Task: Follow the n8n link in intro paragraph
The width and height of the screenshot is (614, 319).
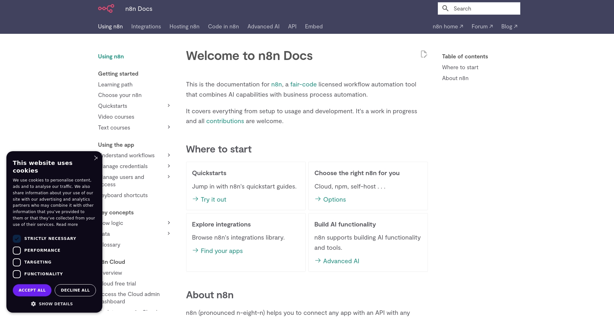Action: (x=276, y=84)
